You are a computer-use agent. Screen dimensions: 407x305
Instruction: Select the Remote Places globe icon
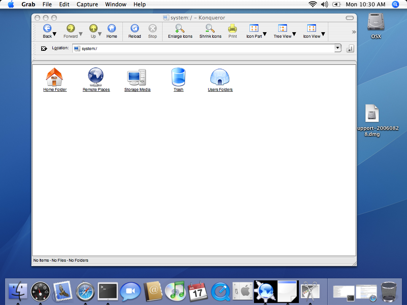point(96,77)
